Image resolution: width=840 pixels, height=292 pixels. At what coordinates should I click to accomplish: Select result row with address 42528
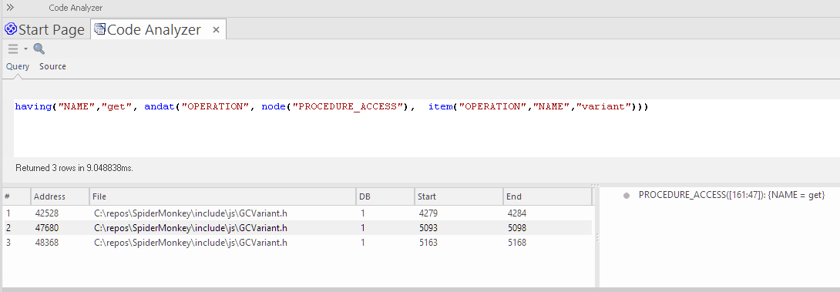pos(298,213)
